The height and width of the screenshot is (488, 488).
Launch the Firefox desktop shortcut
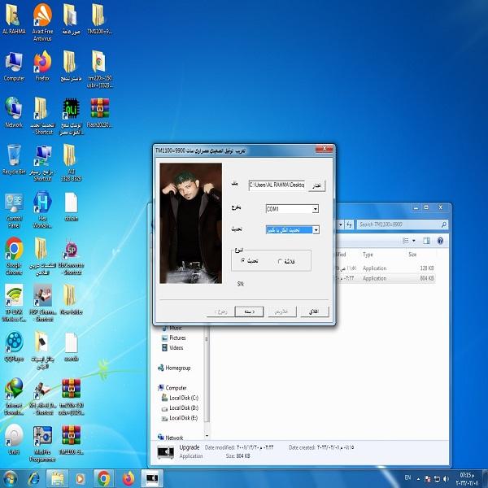pos(42,67)
